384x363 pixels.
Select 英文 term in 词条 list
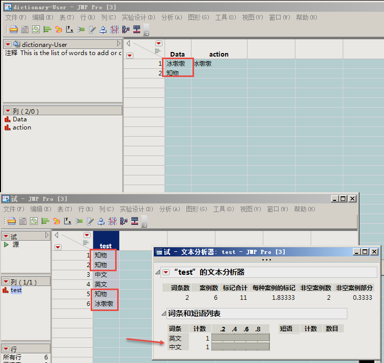pyautogui.click(x=175, y=339)
